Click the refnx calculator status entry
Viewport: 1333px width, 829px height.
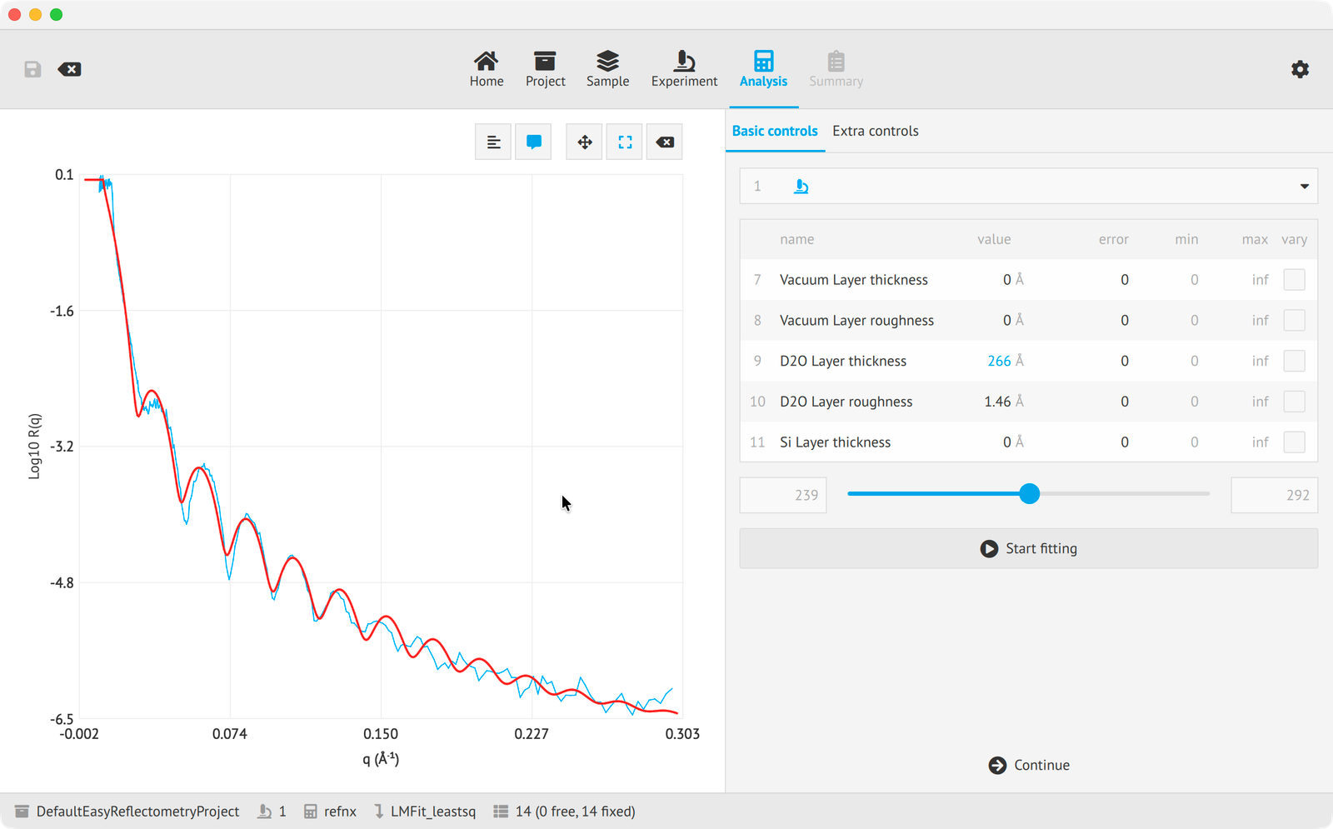tap(330, 812)
